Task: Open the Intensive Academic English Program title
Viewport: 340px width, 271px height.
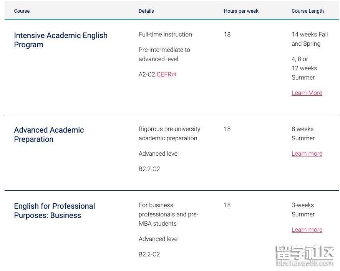Action: 60,40
